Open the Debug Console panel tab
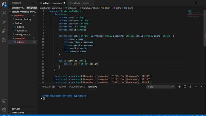 (77, 87)
